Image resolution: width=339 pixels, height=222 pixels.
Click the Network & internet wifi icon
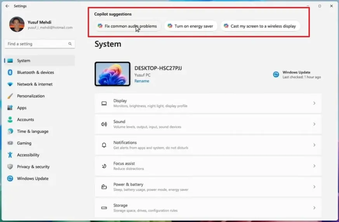coord(10,84)
